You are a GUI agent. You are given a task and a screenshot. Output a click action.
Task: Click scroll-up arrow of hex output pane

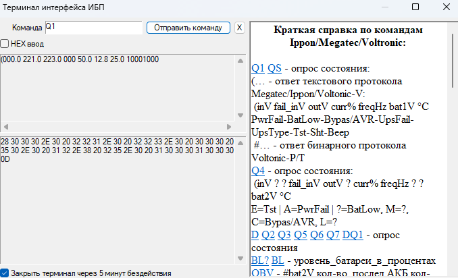pyautogui.click(x=241, y=141)
